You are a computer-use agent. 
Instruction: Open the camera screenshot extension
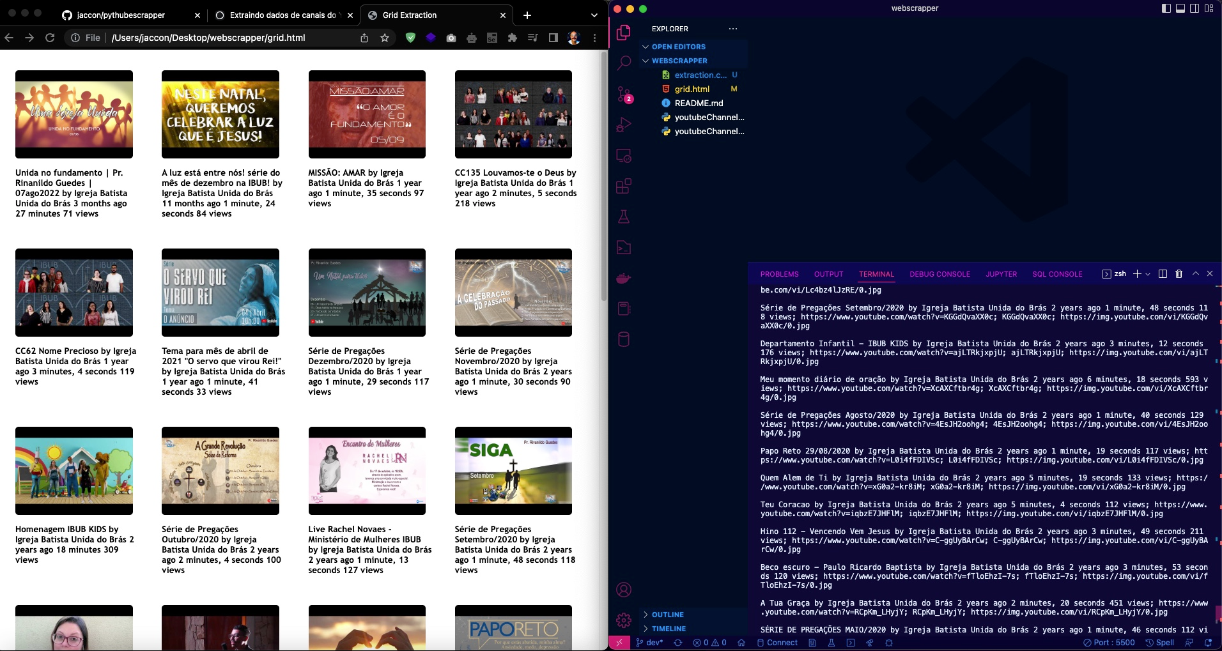pos(451,38)
